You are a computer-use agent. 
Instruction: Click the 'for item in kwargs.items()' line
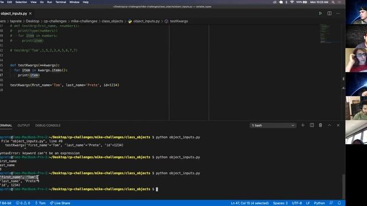click(41, 70)
